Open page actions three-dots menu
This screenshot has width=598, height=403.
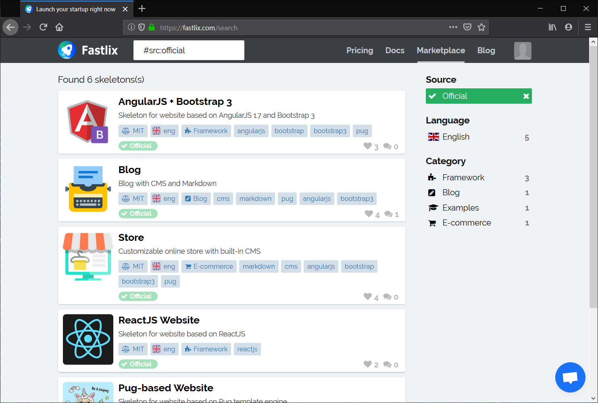pyautogui.click(x=453, y=27)
